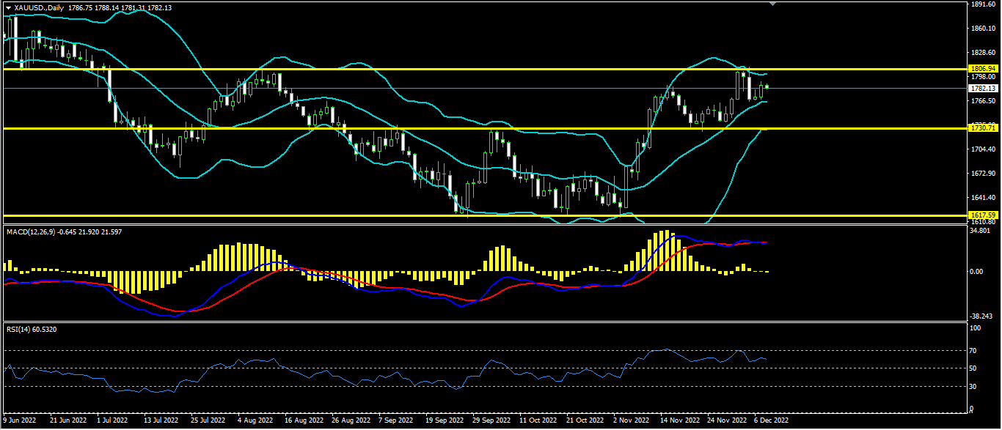Screen dimensions: 1002x430
Task: Click the 9 Jun 2022 date label
Action: [x=20, y=421]
